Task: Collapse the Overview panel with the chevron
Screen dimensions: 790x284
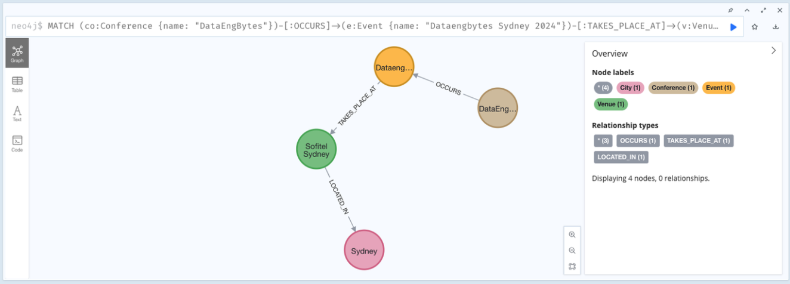Action: (x=773, y=51)
